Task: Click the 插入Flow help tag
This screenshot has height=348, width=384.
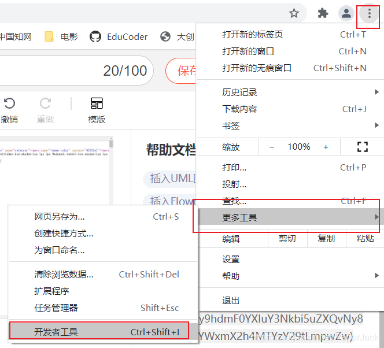Action: pyautogui.click(x=170, y=200)
